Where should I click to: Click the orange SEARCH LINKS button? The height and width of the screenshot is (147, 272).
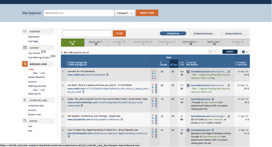point(147,13)
